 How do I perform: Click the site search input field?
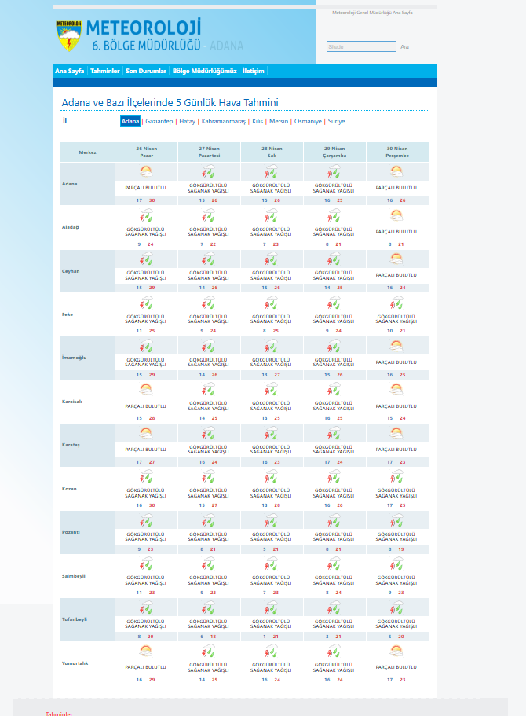tap(361, 47)
